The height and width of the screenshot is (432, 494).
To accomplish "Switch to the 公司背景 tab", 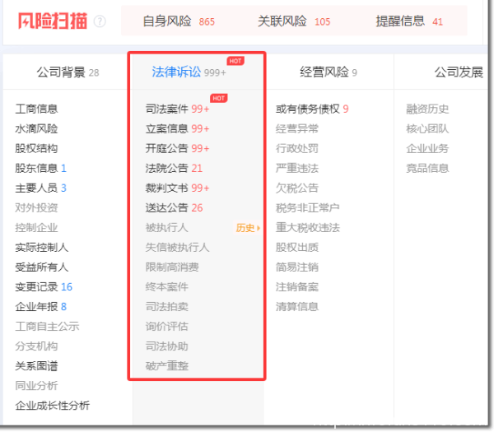I will point(68,72).
